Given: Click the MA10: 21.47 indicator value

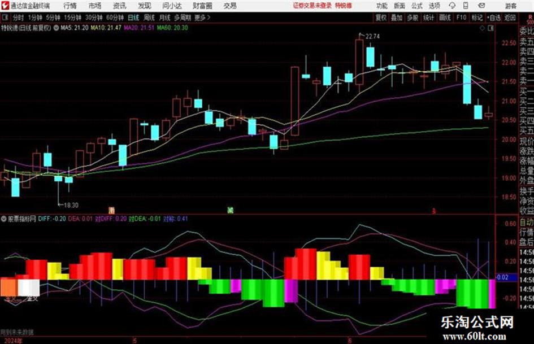Looking at the screenshot, I should click(106, 28).
